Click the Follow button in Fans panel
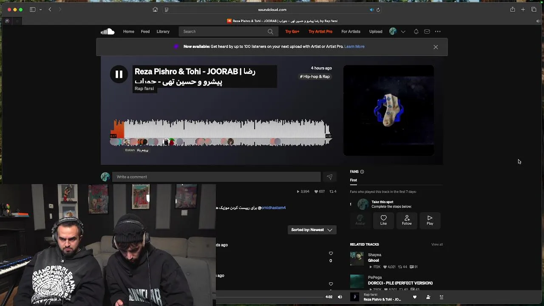 coord(407,220)
